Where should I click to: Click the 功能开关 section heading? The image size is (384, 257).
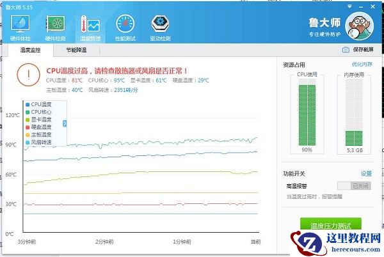[x=294, y=174]
